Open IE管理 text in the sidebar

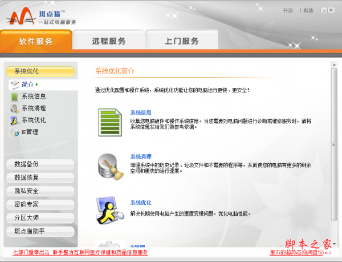coord(30,132)
